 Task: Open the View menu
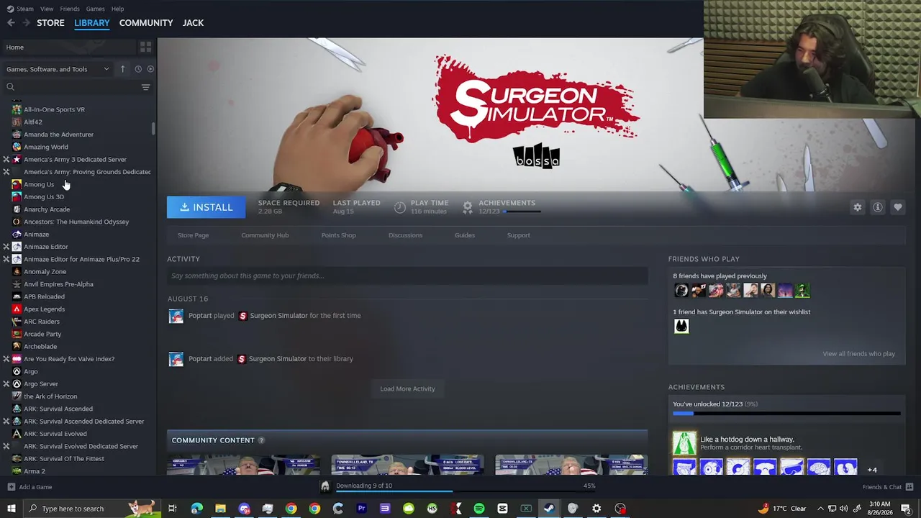point(47,9)
